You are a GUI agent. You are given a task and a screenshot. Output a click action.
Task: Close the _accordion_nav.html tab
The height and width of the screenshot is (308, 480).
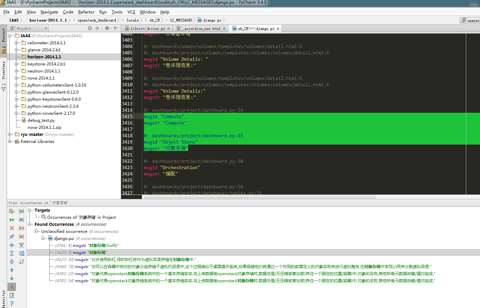(x=224, y=29)
